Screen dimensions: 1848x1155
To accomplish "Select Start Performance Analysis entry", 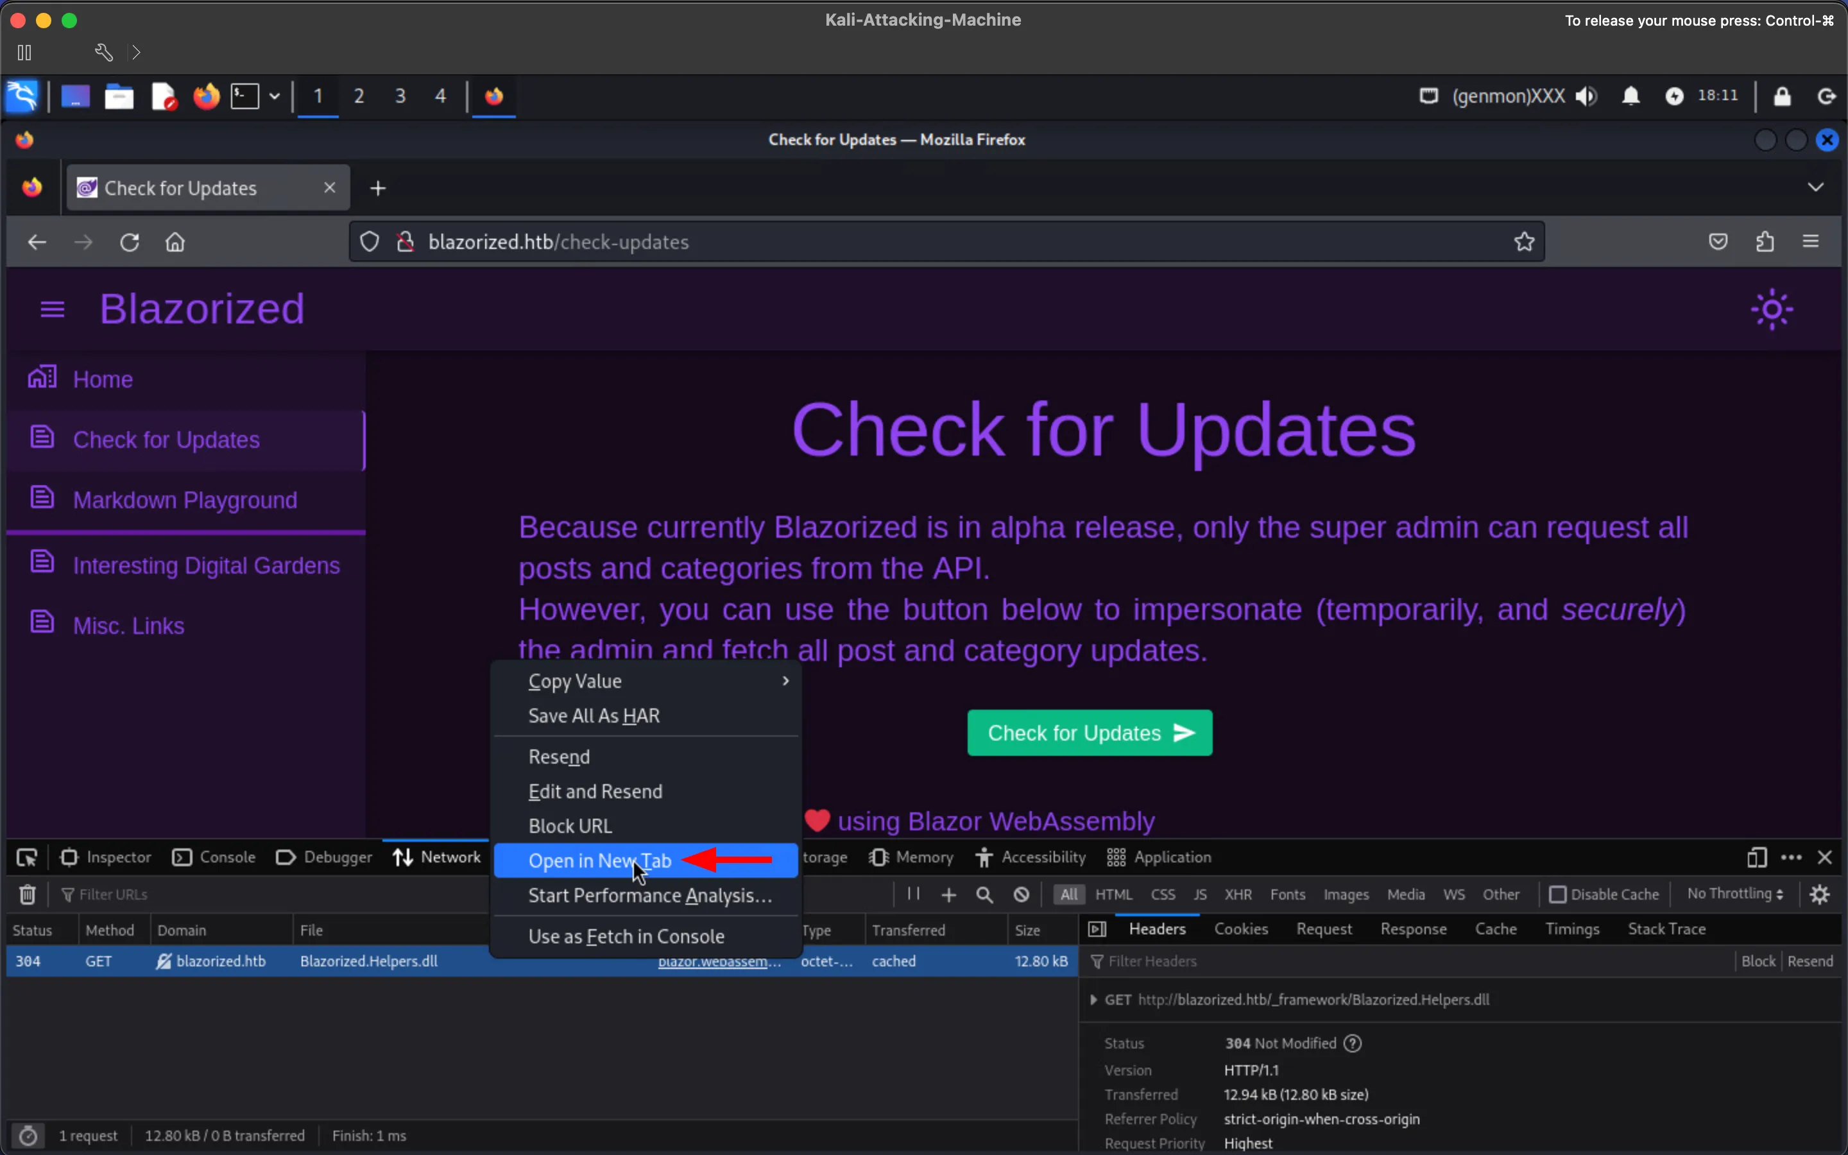I will tap(646, 895).
